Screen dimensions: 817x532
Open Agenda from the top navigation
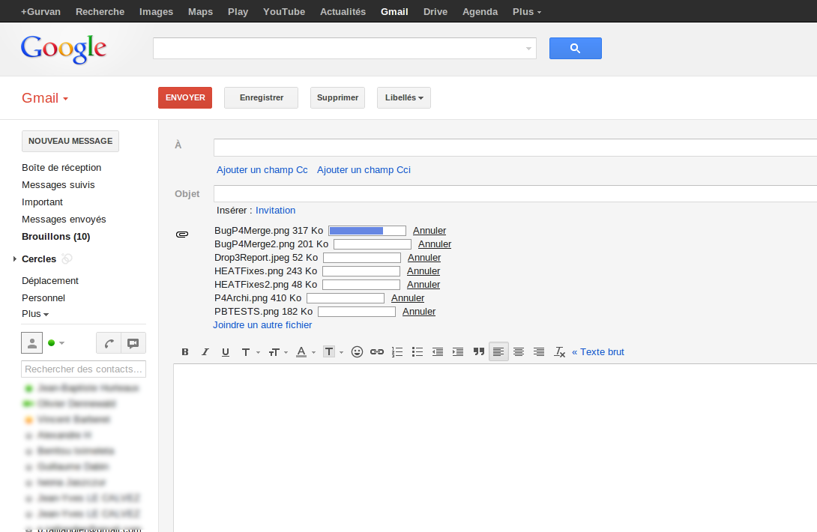point(480,11)
